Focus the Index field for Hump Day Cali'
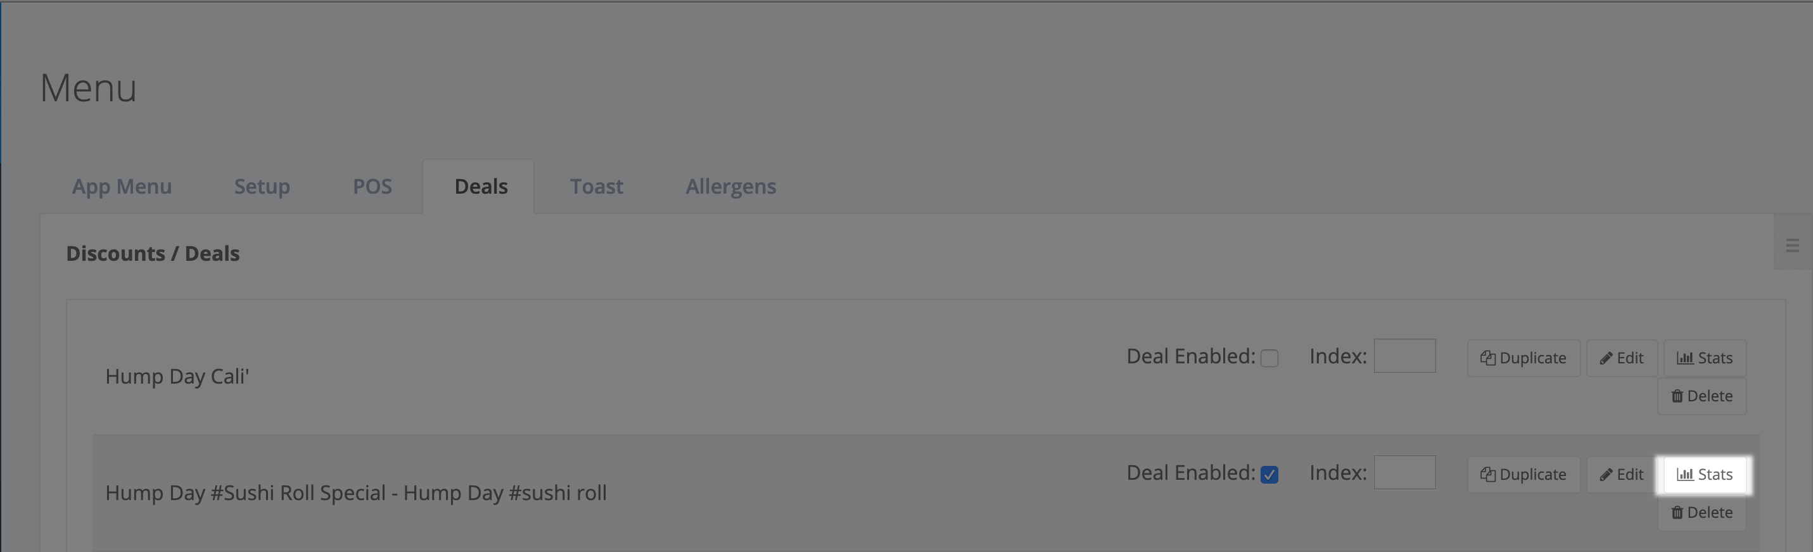Image resolution: width=1813 pixels, height=552 pixels. [1404, 356]
